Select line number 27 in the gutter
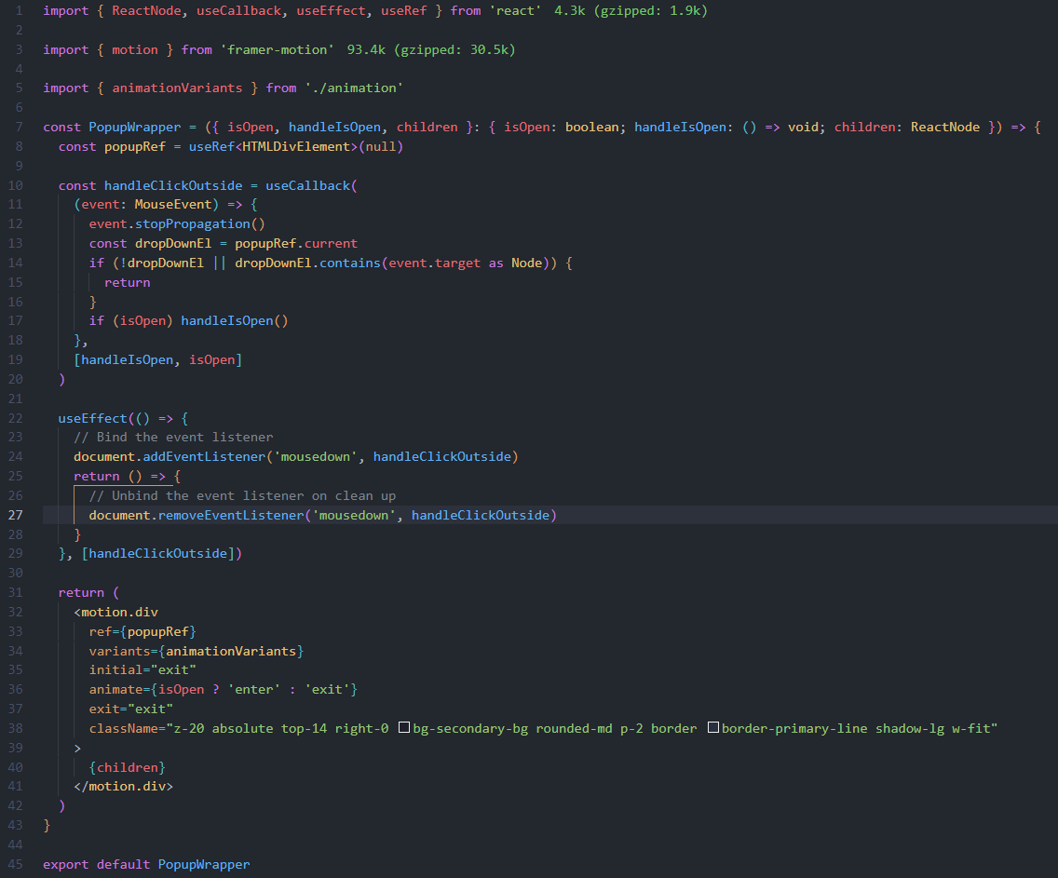 15,514
